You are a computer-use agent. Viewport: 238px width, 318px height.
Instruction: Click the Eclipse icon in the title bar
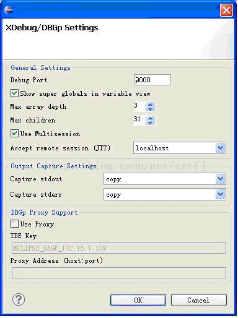point(9,10)
